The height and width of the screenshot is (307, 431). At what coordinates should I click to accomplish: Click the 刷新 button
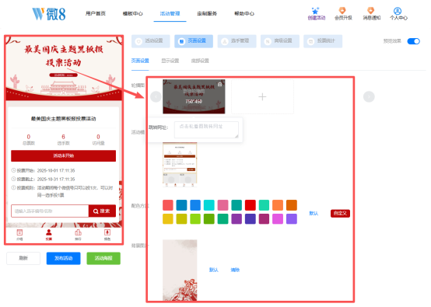[23, 258]
